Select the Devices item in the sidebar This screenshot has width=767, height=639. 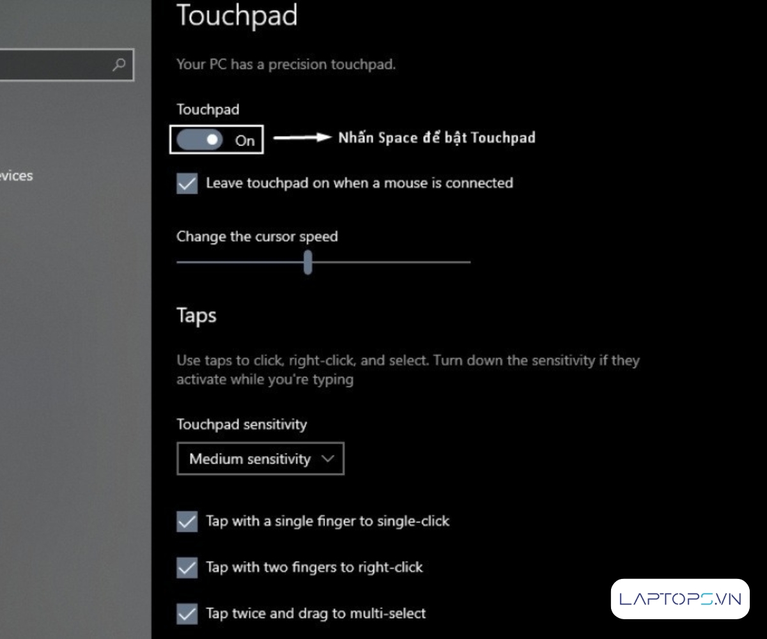16,176
